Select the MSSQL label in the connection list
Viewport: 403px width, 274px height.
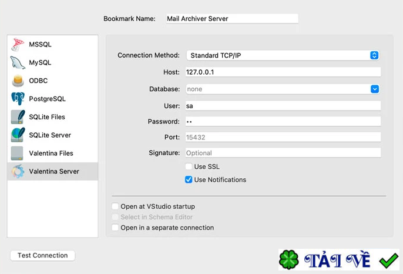40,45
